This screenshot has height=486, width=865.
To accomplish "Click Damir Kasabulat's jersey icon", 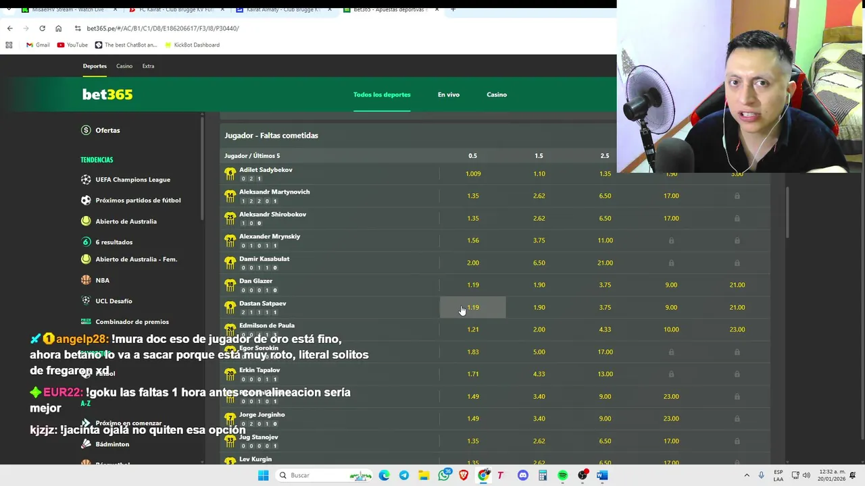I will [x=230, y=263].
